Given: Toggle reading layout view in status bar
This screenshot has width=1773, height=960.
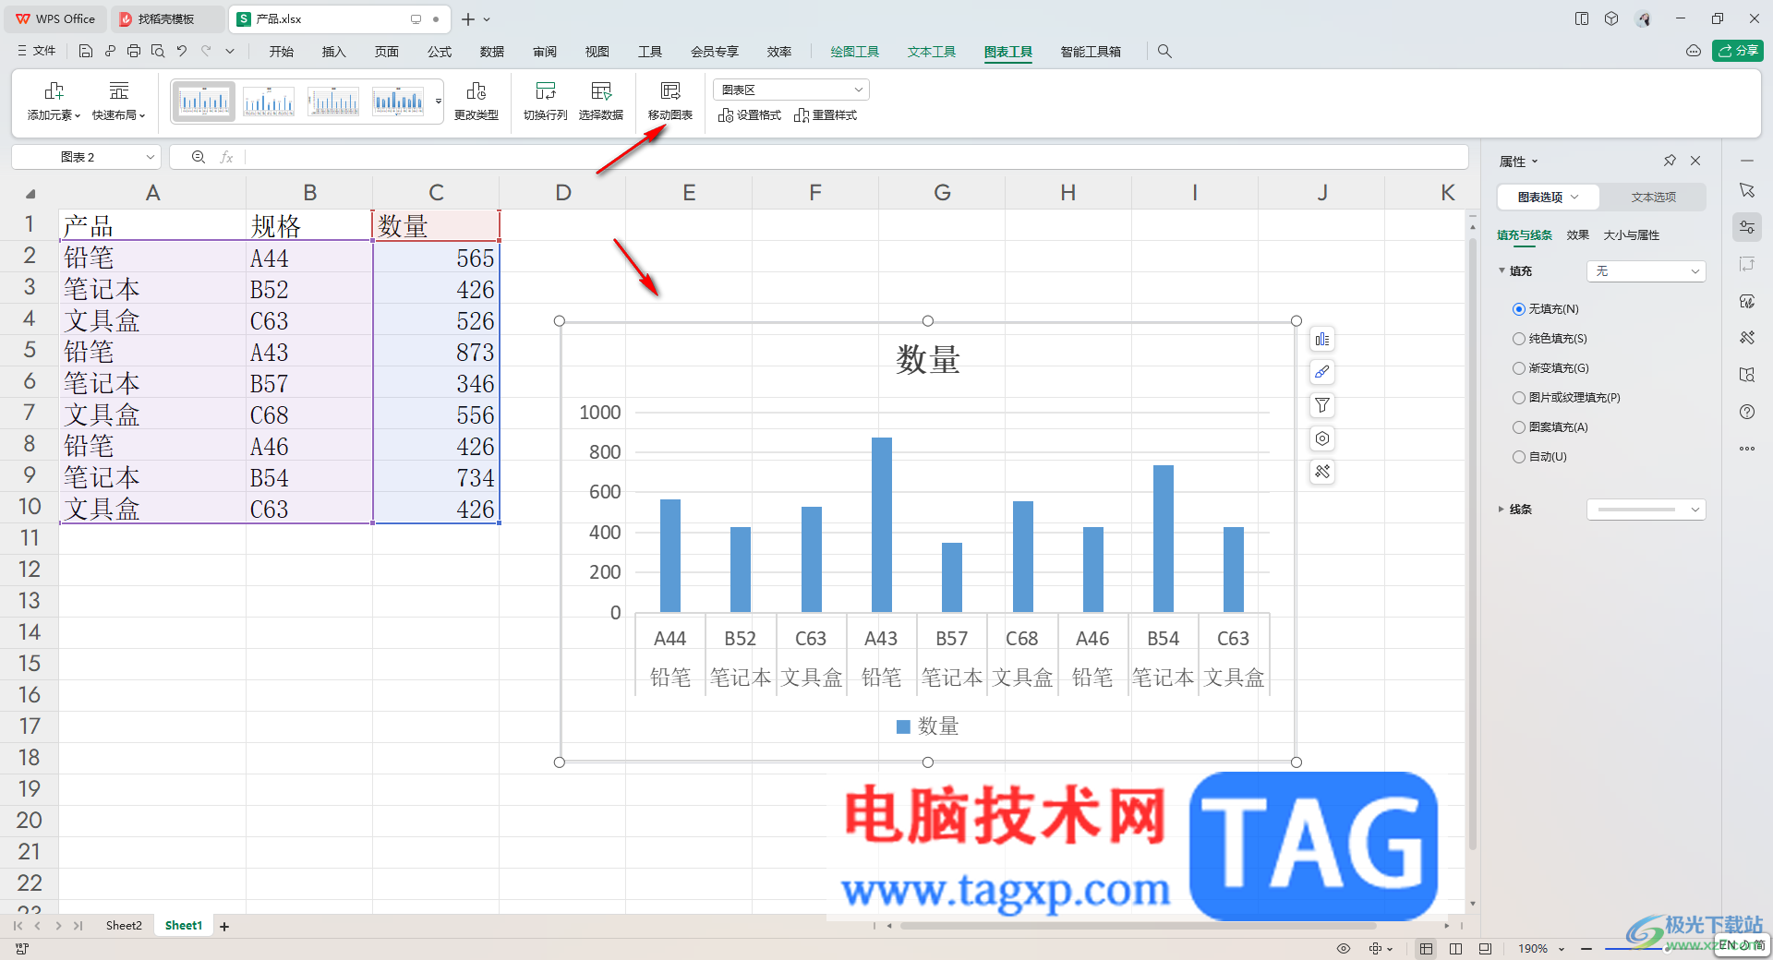Looking at the screenshot, I should pyautogui.click(x=1485, y=948).
